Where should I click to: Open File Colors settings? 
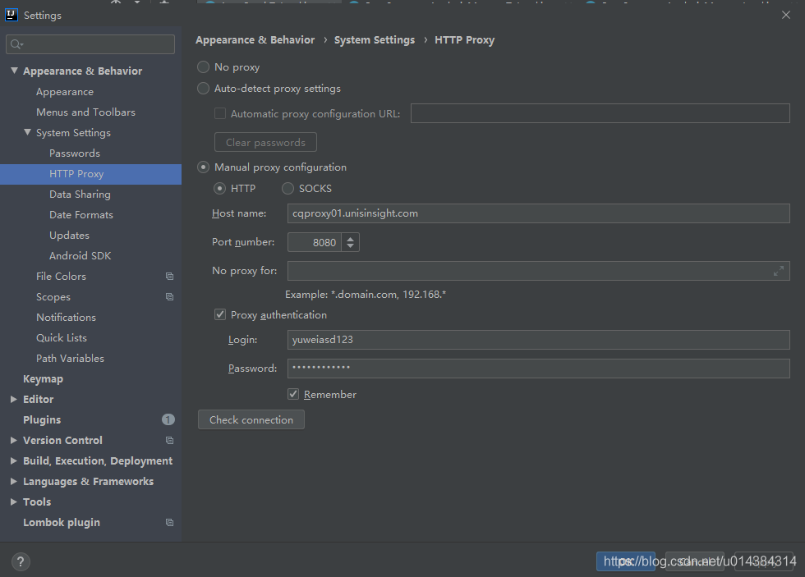coord(61,277)
